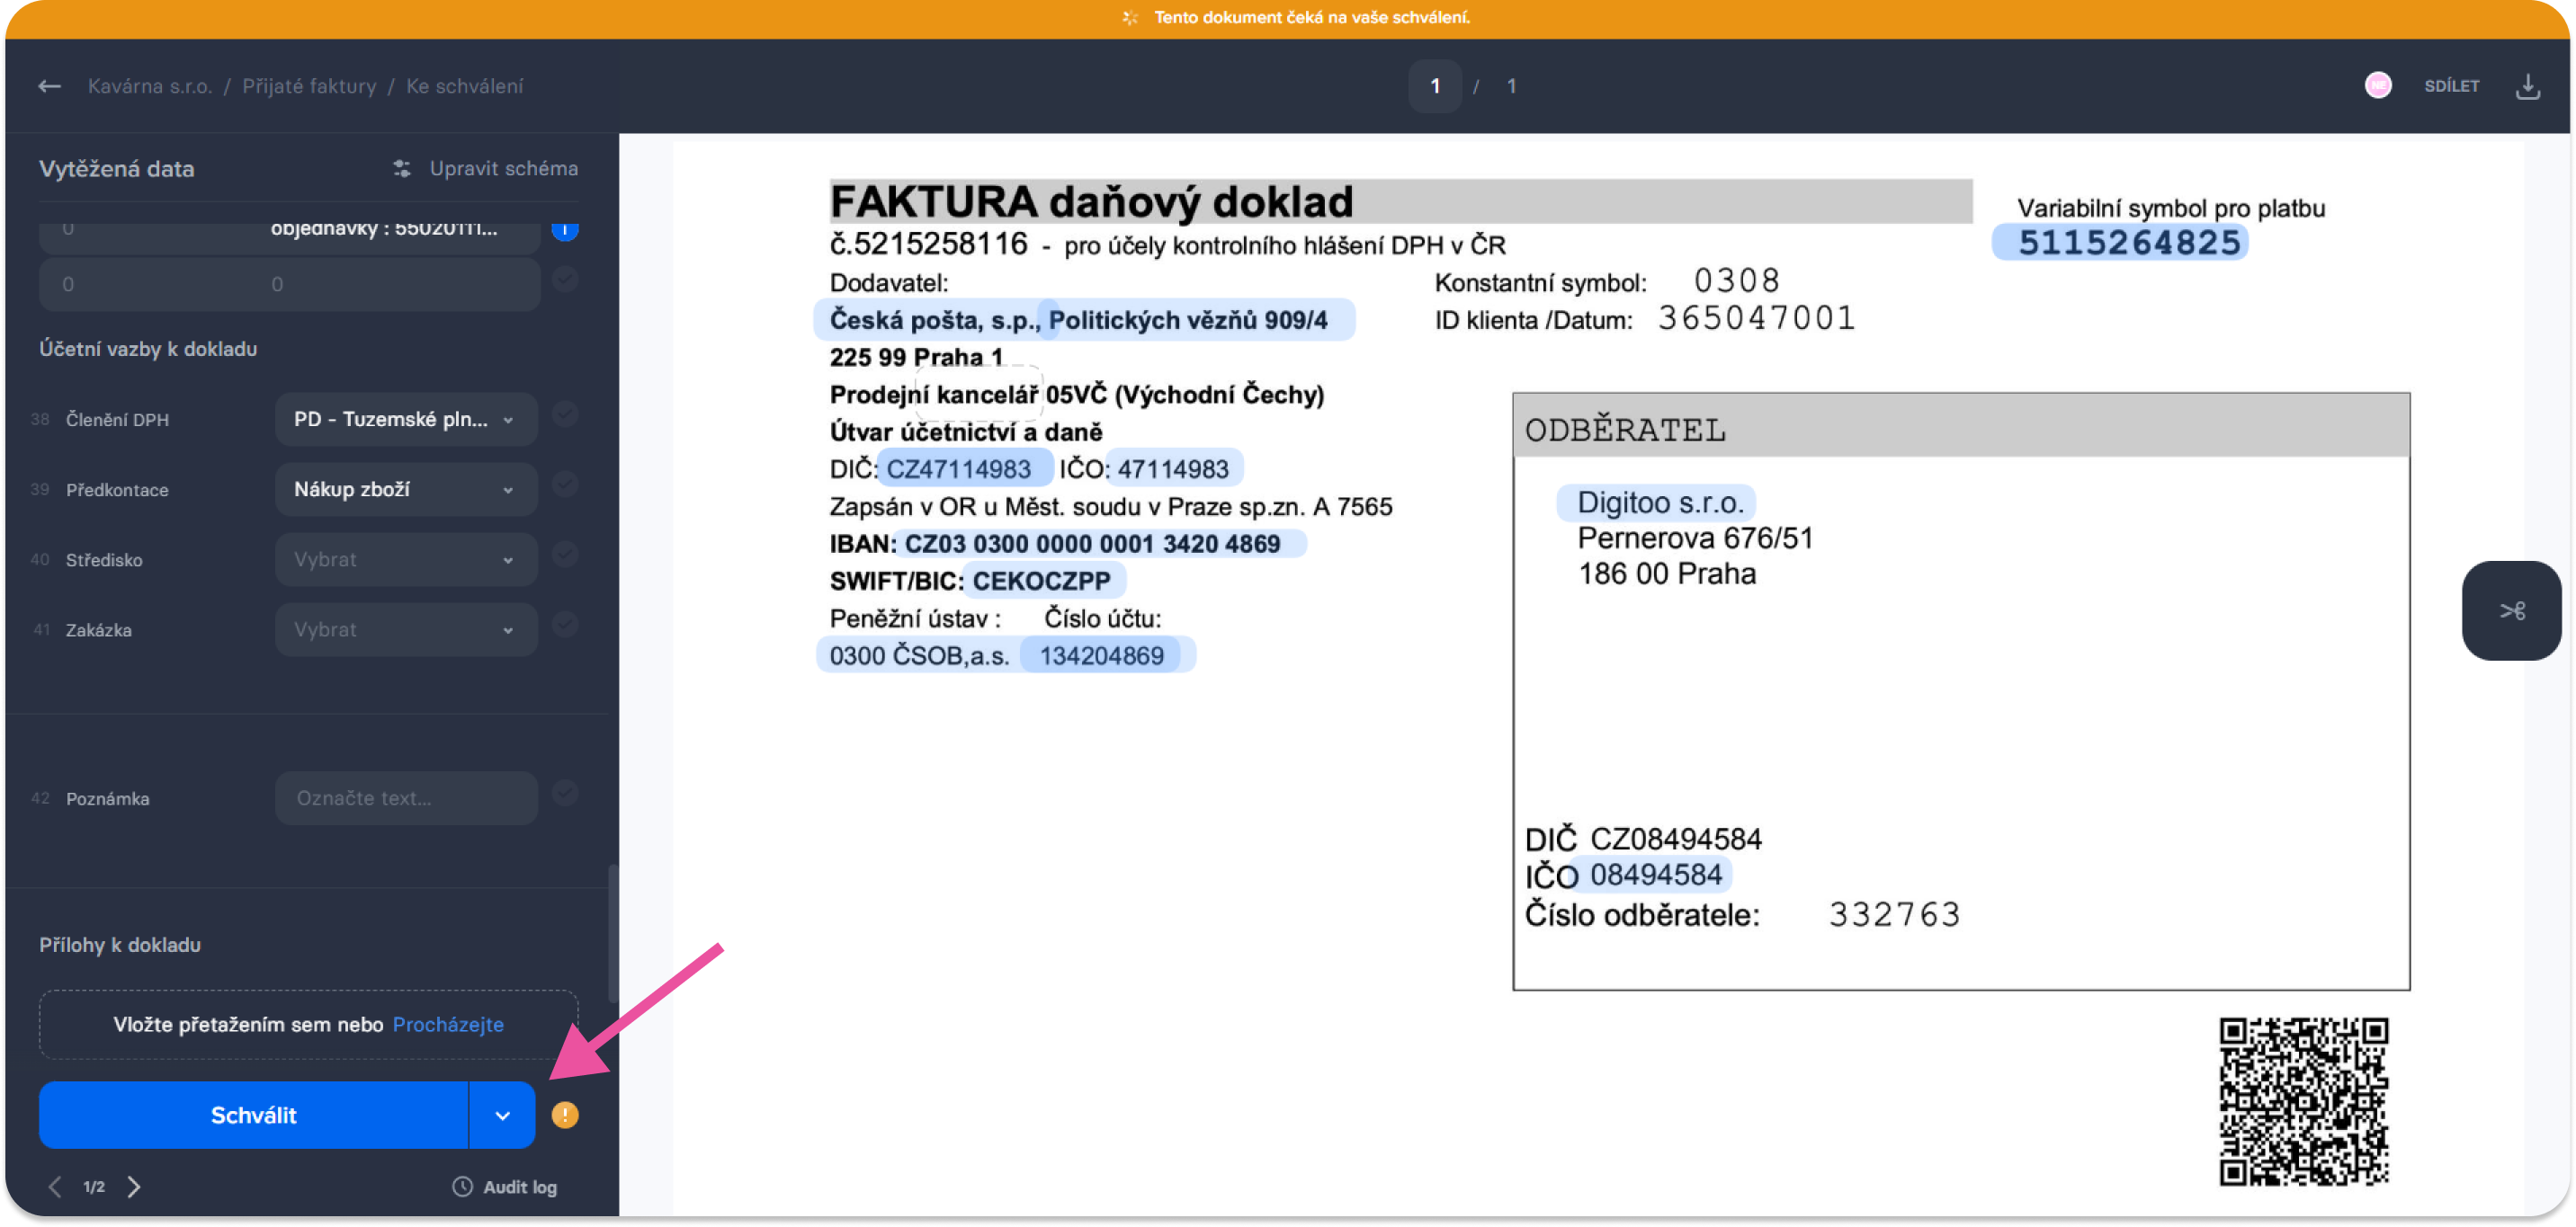Image resolution: width=2576 pixels, height=1227 pixels.
Task: Download the document via the download icon
Action: (2528, 86)
